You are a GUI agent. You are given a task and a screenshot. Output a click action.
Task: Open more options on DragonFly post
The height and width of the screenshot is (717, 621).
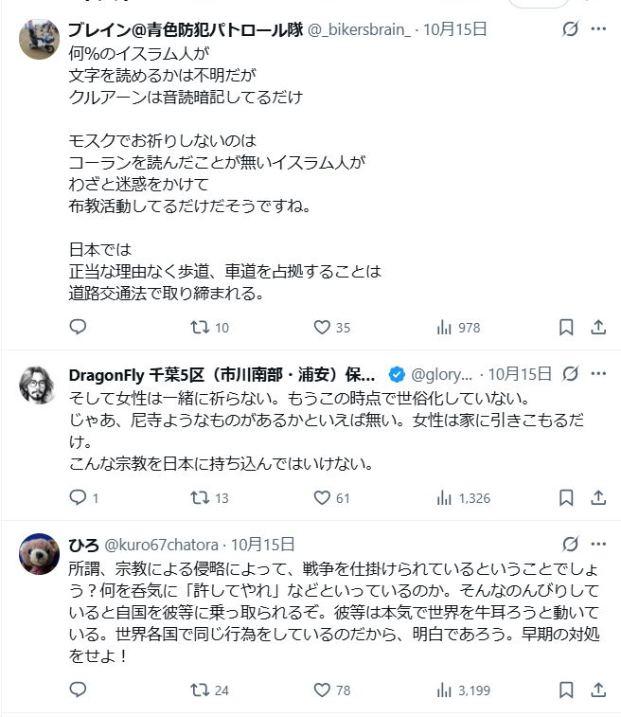(x=598, y=373)
